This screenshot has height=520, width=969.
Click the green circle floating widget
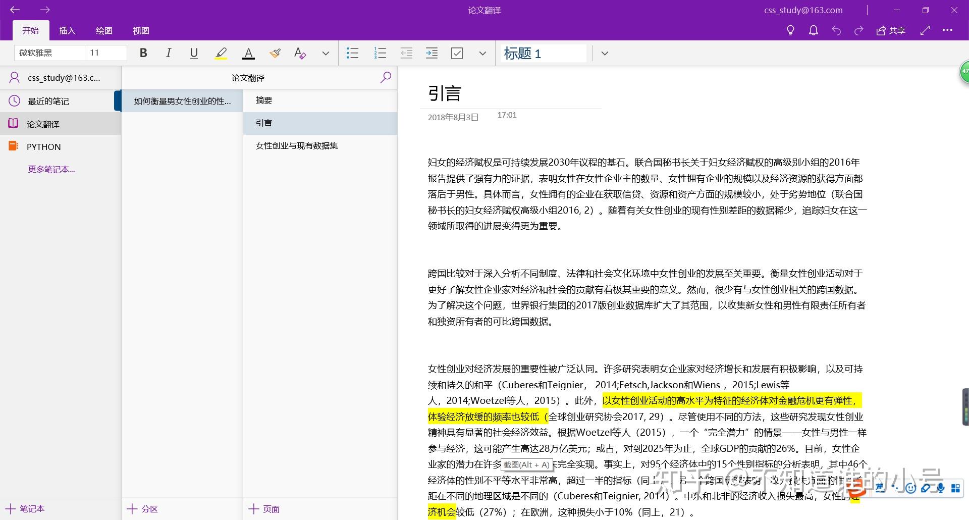964,72
